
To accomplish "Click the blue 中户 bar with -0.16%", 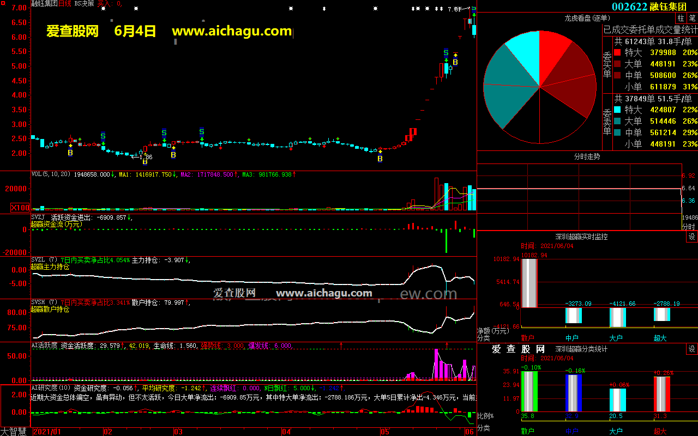I will [x=573, y=393].
